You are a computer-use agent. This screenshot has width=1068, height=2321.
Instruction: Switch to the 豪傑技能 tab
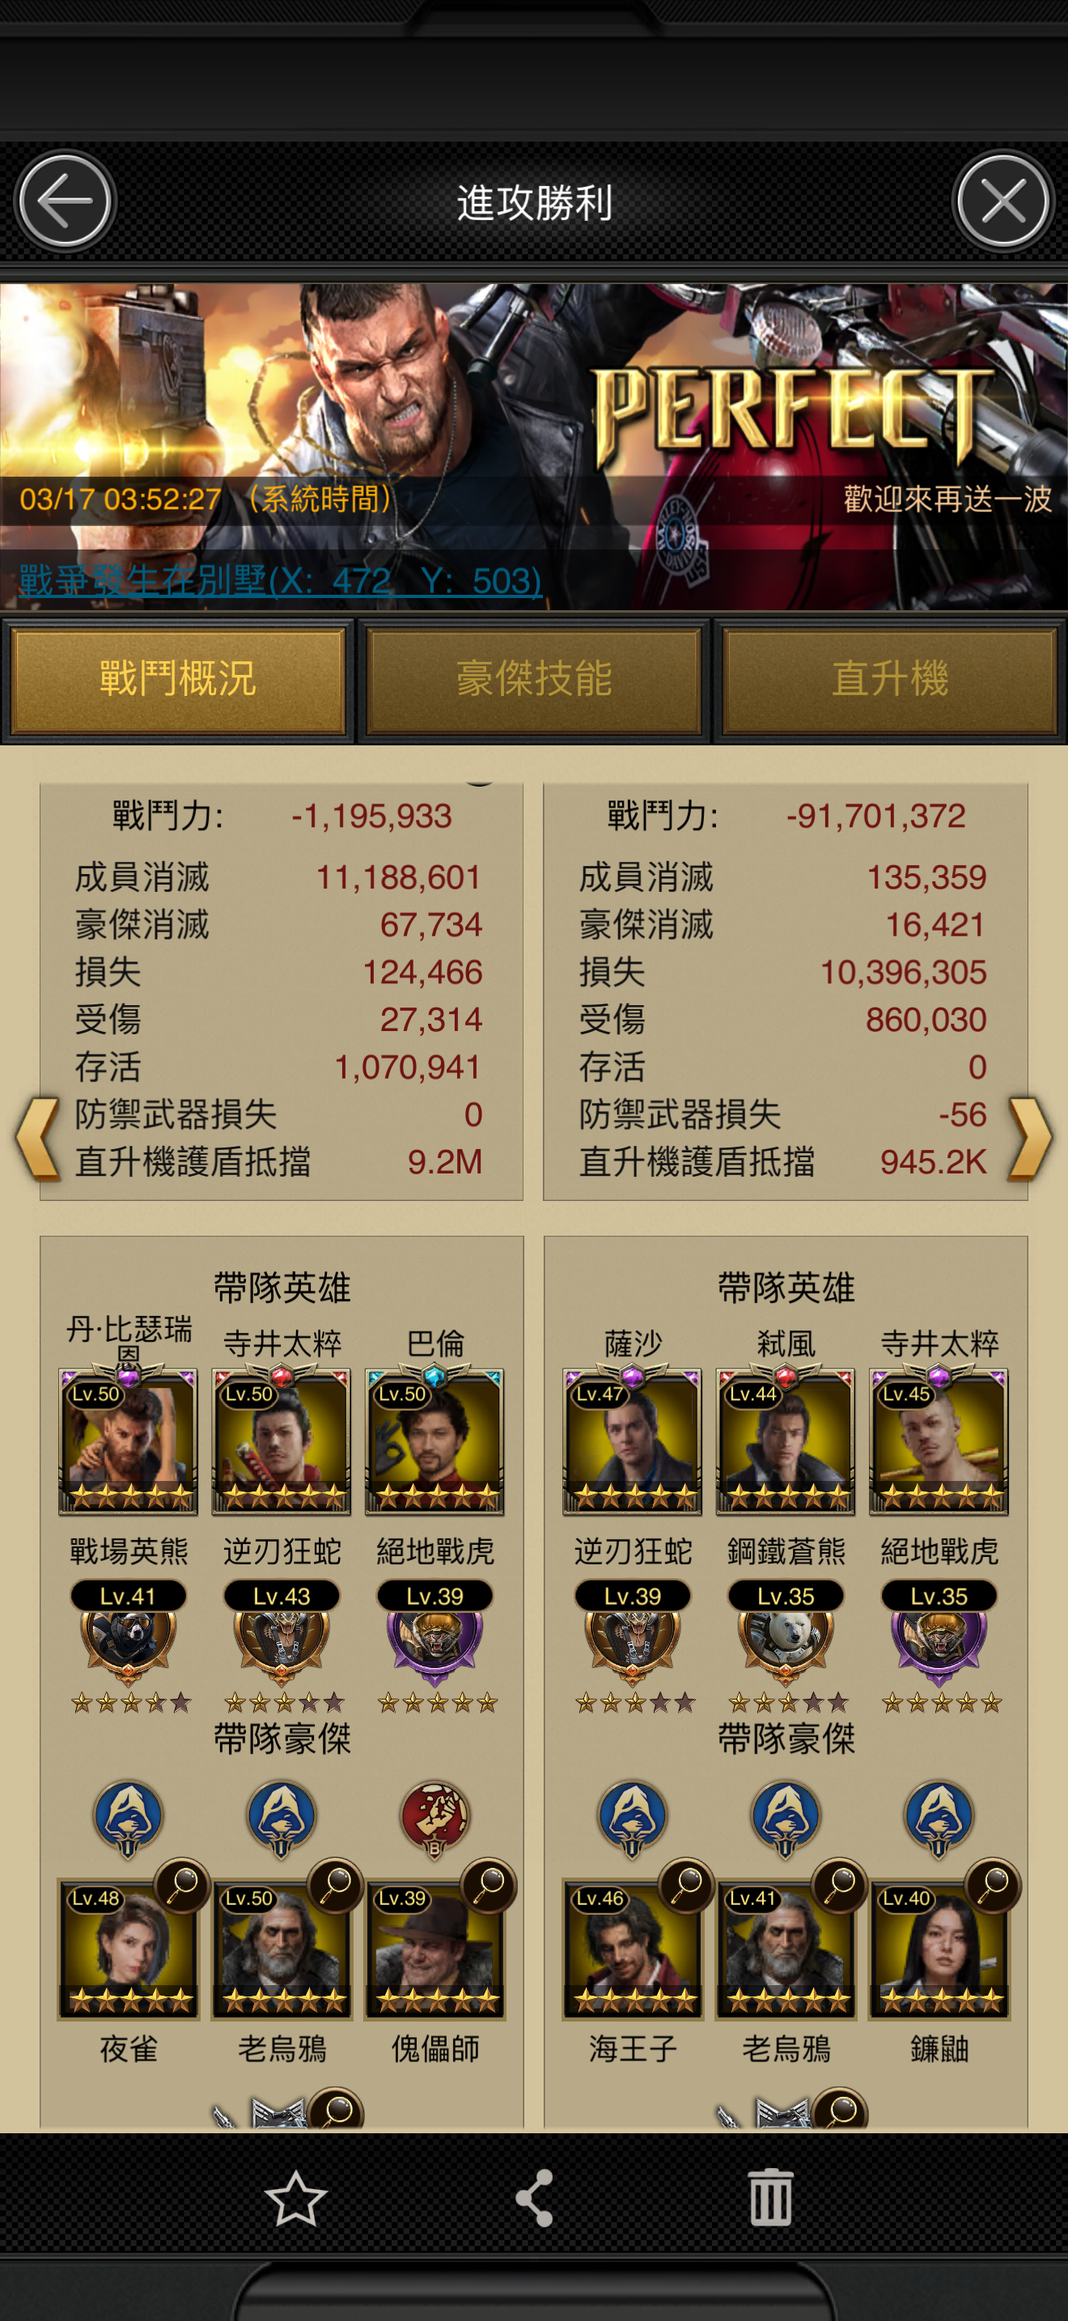pos(534,679)
